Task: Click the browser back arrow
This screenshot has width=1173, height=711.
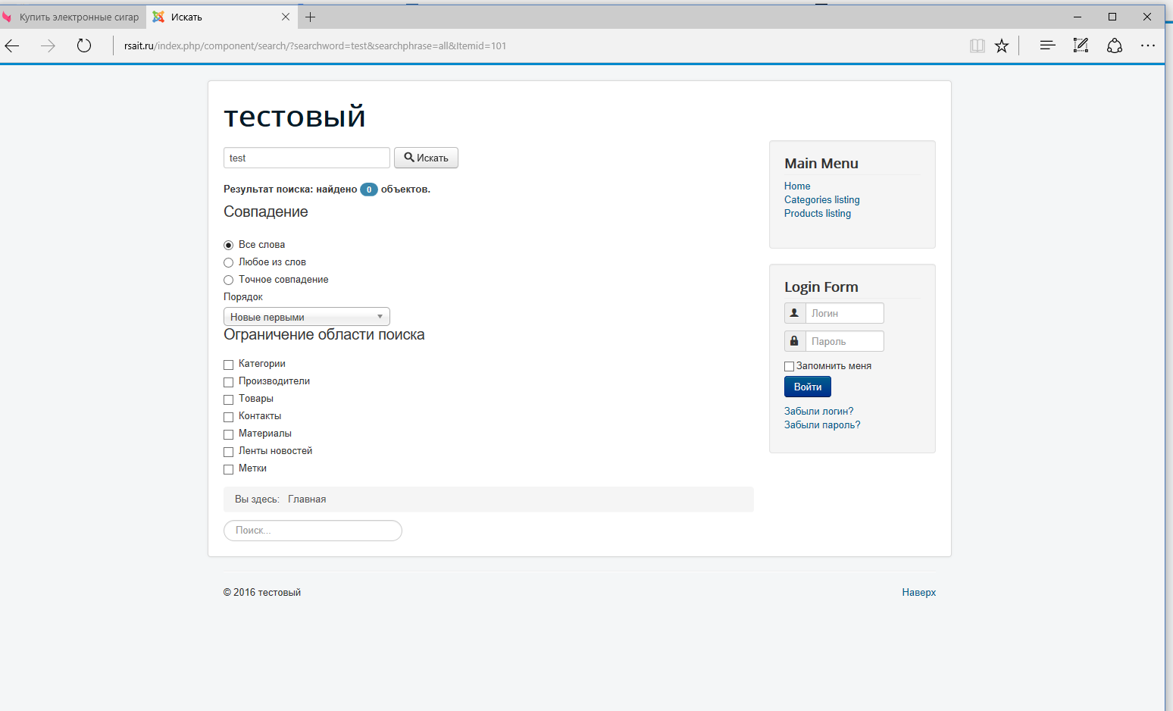Action: (x=12, y=46)
